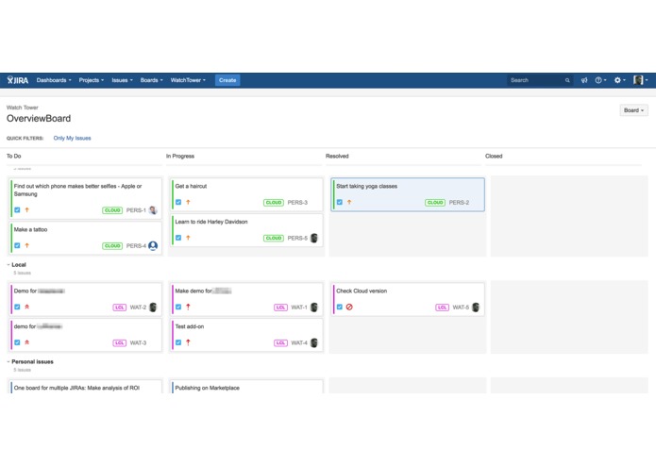The height and width of the screenshot is (466, 656).
Task: Click LCL label on WAT-1 card
Action: point(280,308)
